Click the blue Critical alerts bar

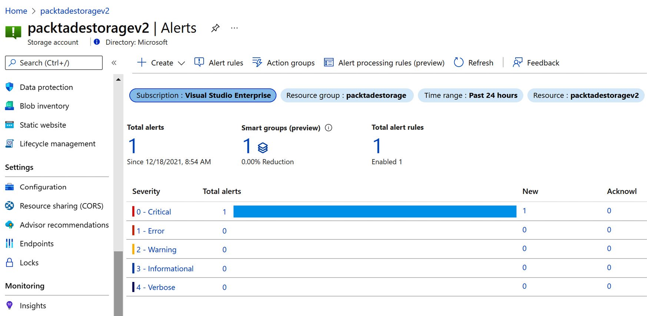[374, 211]
